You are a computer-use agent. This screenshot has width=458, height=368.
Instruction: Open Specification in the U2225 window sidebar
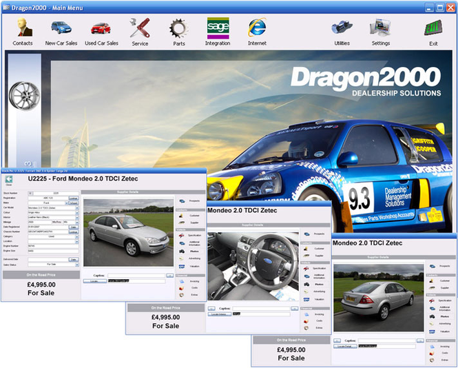point(190,235)
